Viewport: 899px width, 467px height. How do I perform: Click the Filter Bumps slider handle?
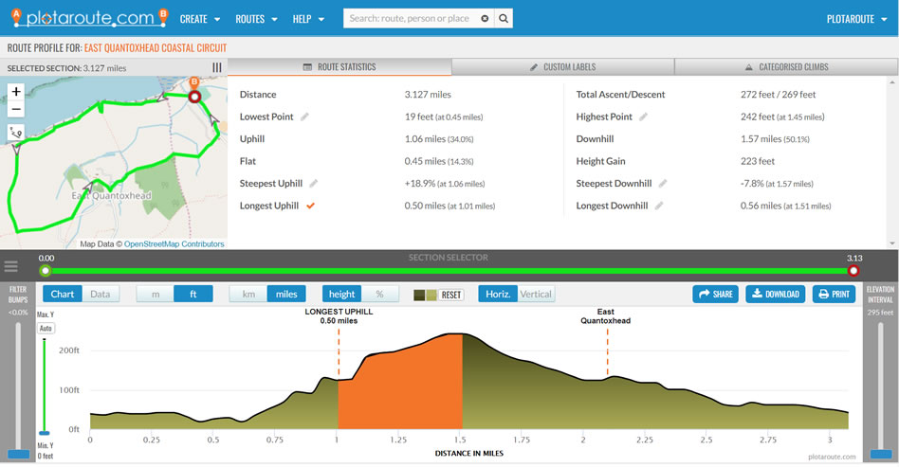pyautogui.click(x=18, y=455)
